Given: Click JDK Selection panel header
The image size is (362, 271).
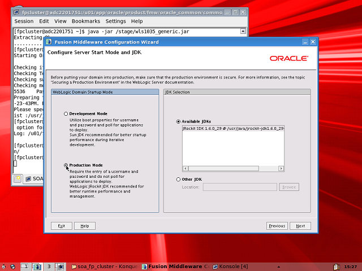Looking at the screenshot, I should pos(237,92).
